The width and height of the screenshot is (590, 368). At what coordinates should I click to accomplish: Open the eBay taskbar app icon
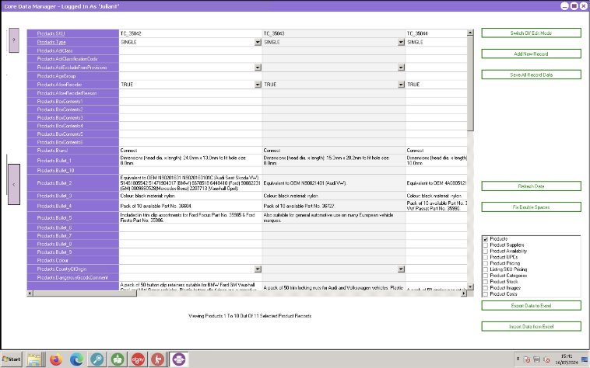pos(138,359)
